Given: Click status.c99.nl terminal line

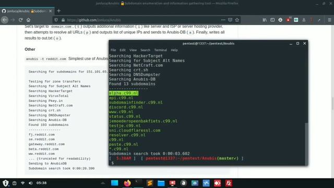Looking at the screenshot, I should coord(125,116).
